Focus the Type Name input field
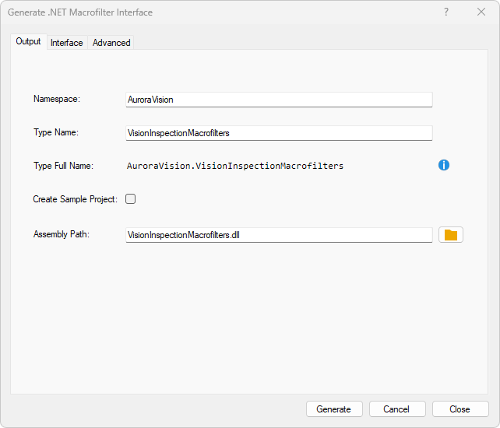 point(279,133)
